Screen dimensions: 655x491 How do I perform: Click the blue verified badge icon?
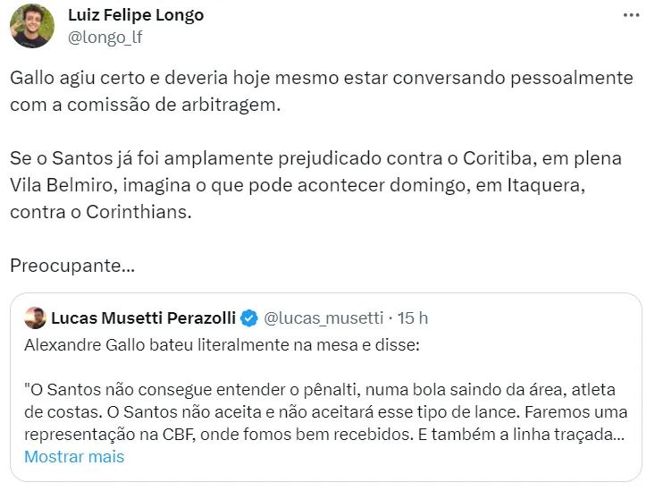[x=251, y=317]
